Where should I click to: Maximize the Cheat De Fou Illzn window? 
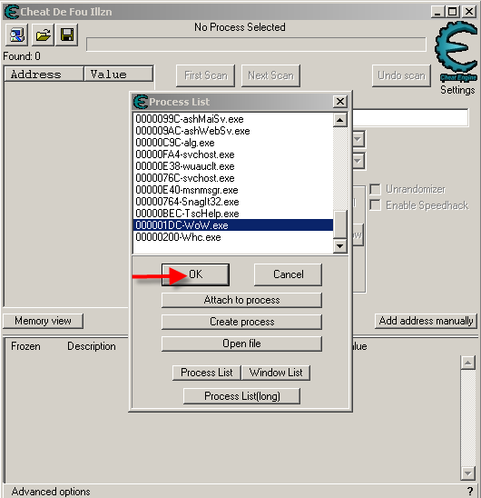(x=453, y=12)
